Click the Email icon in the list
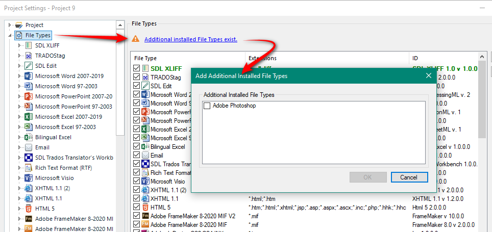The image size is (492, 232). (145, 155)
